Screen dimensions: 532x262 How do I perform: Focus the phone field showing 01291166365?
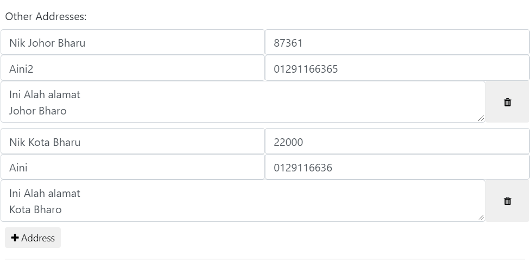397,68
